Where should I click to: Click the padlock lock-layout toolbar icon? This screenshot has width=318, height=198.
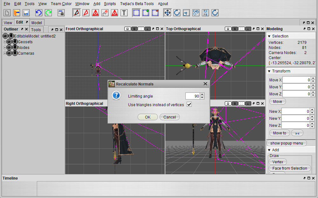(x=61, y=13)
